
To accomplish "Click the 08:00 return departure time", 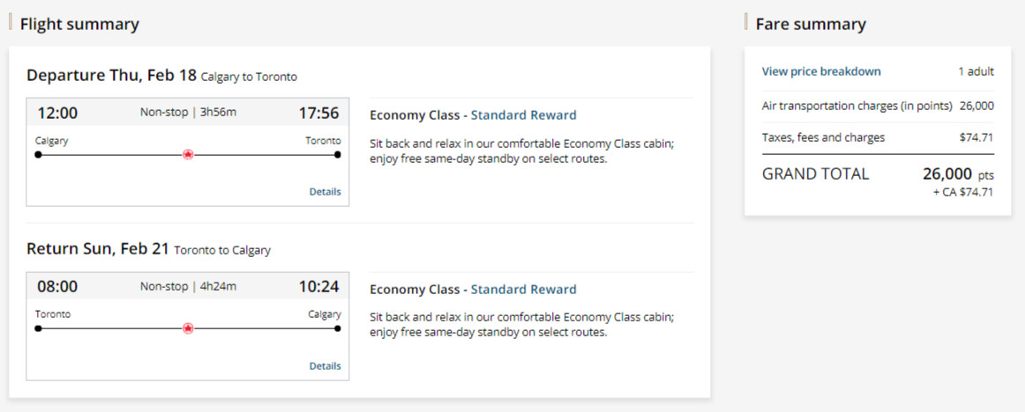I will point(57,286).
